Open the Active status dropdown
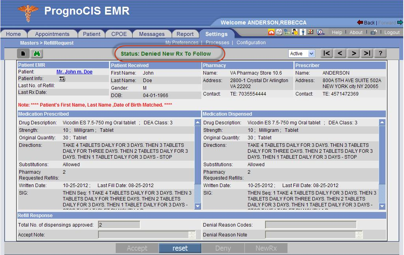The image size is (404, 255). (x=302, y=54)
